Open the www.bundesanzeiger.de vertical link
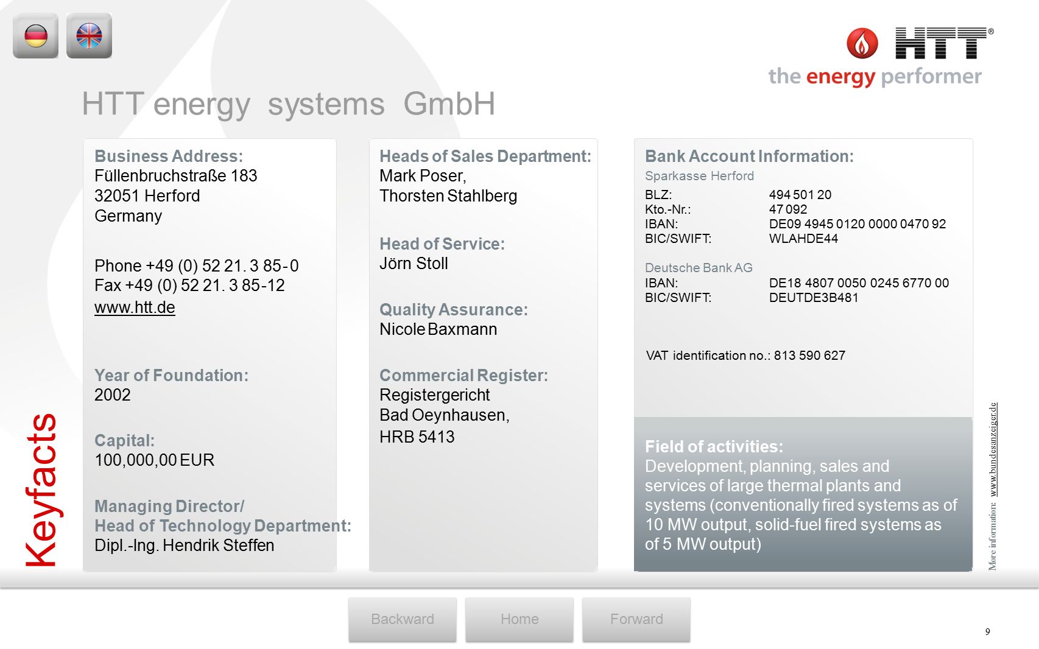The width and height of the screenshot is (1039, 649). 993,449
